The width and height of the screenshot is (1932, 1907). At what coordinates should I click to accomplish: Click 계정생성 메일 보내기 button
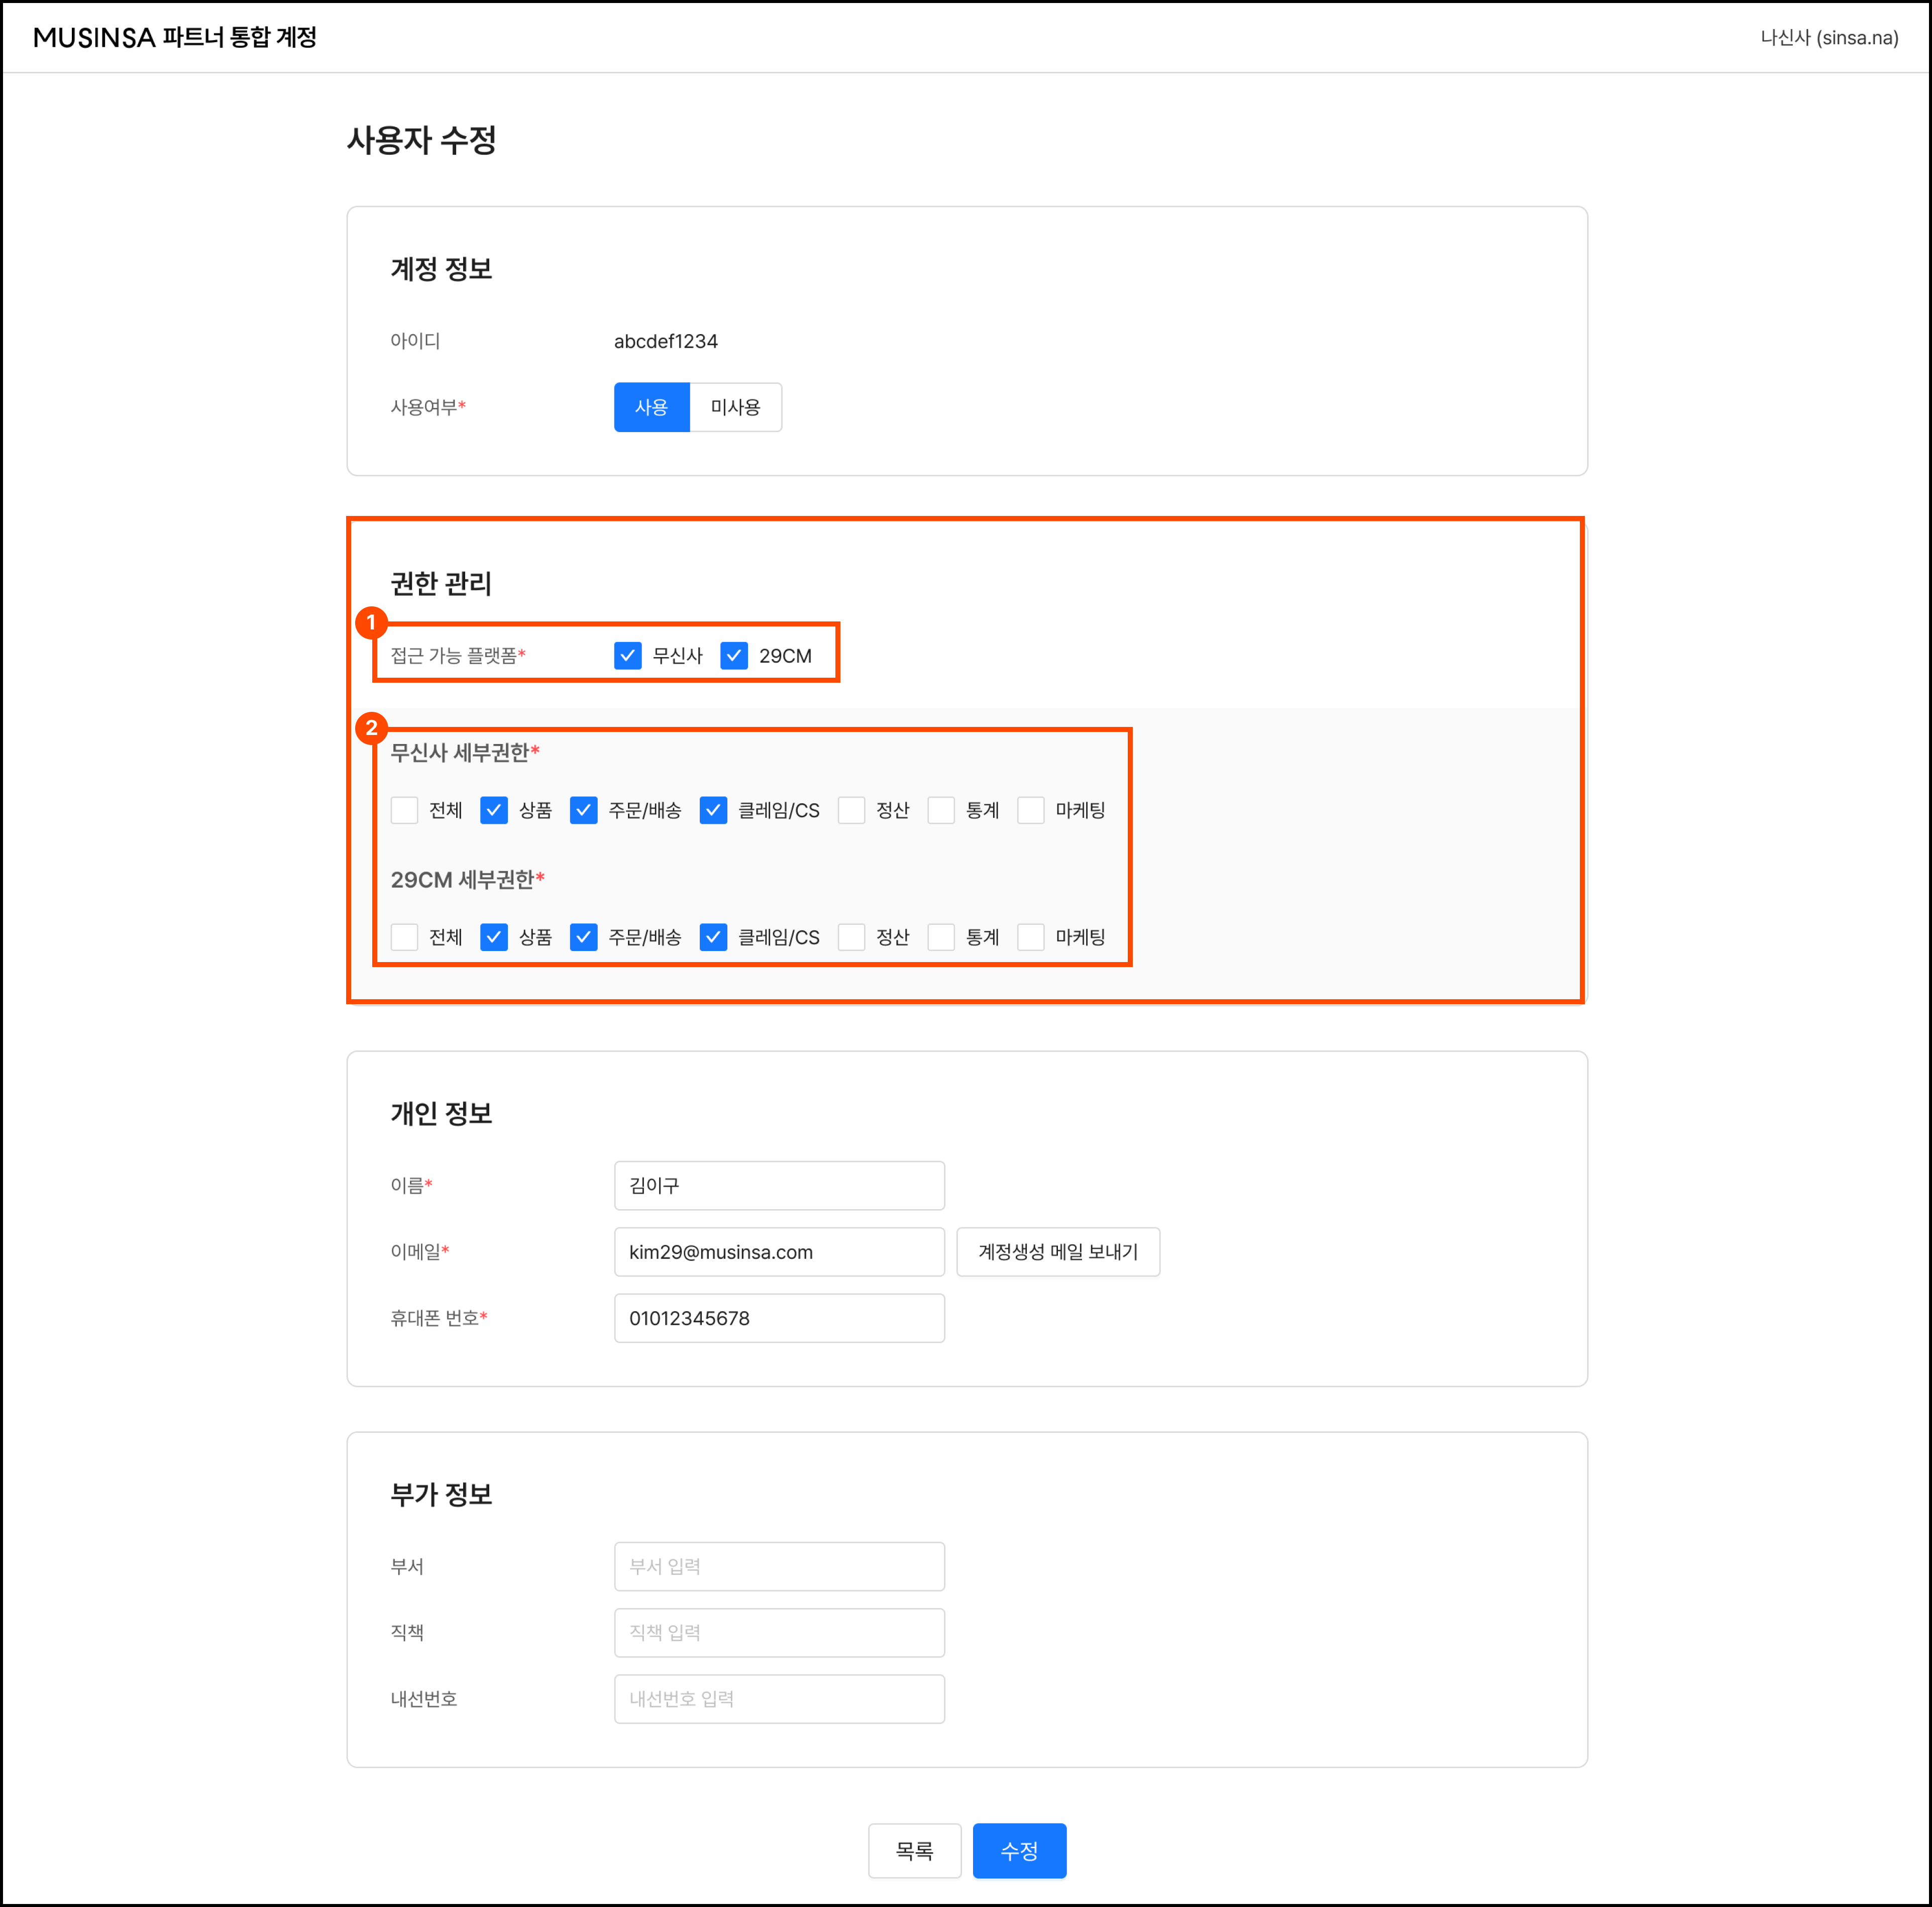(1057, 1252)
